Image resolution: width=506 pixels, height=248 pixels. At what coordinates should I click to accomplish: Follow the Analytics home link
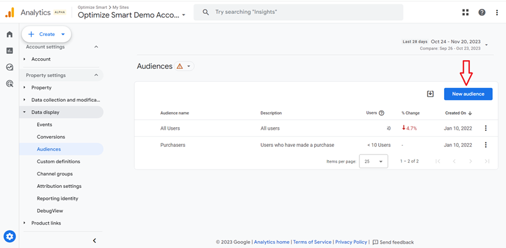(x=272, y=242)
